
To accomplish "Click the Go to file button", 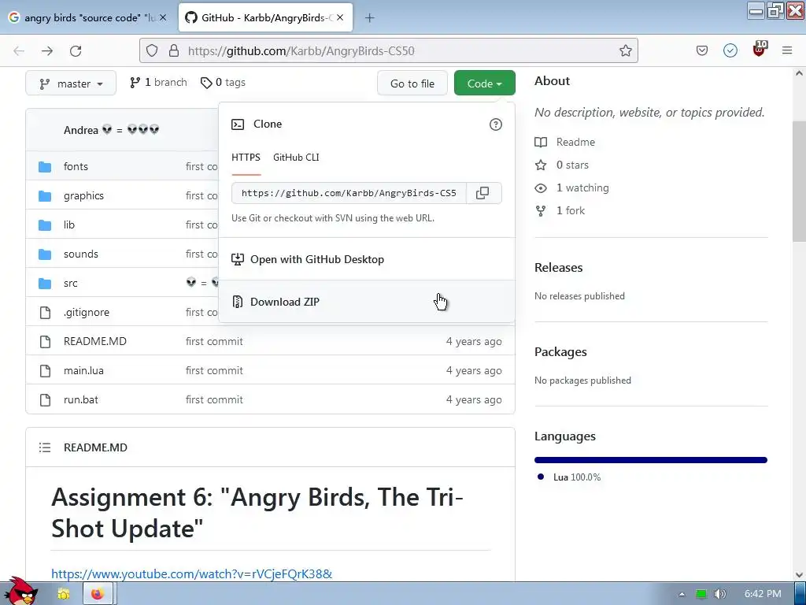I will coord(412,84).
